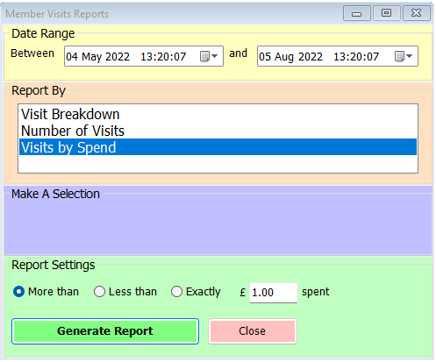The width and height of the screenshot is (436, 362).
Task: Expand the end date dropdown arrow
Action: point(410,56)
